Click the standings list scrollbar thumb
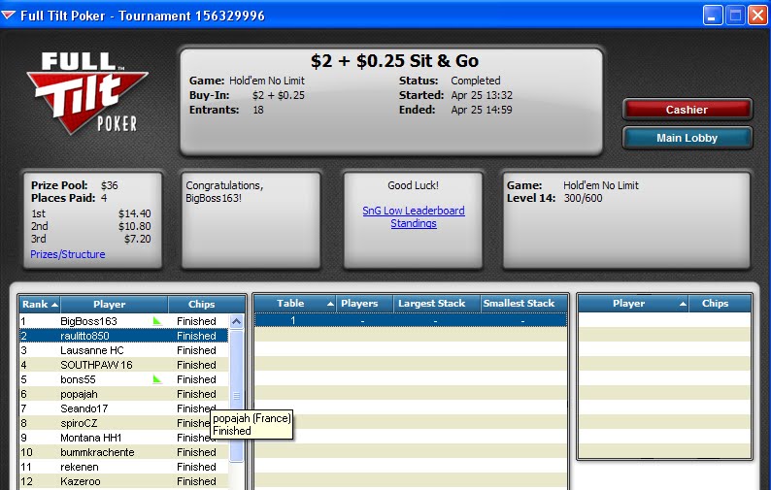This screenshot has height=490, width=771. (x=237, y=396)
